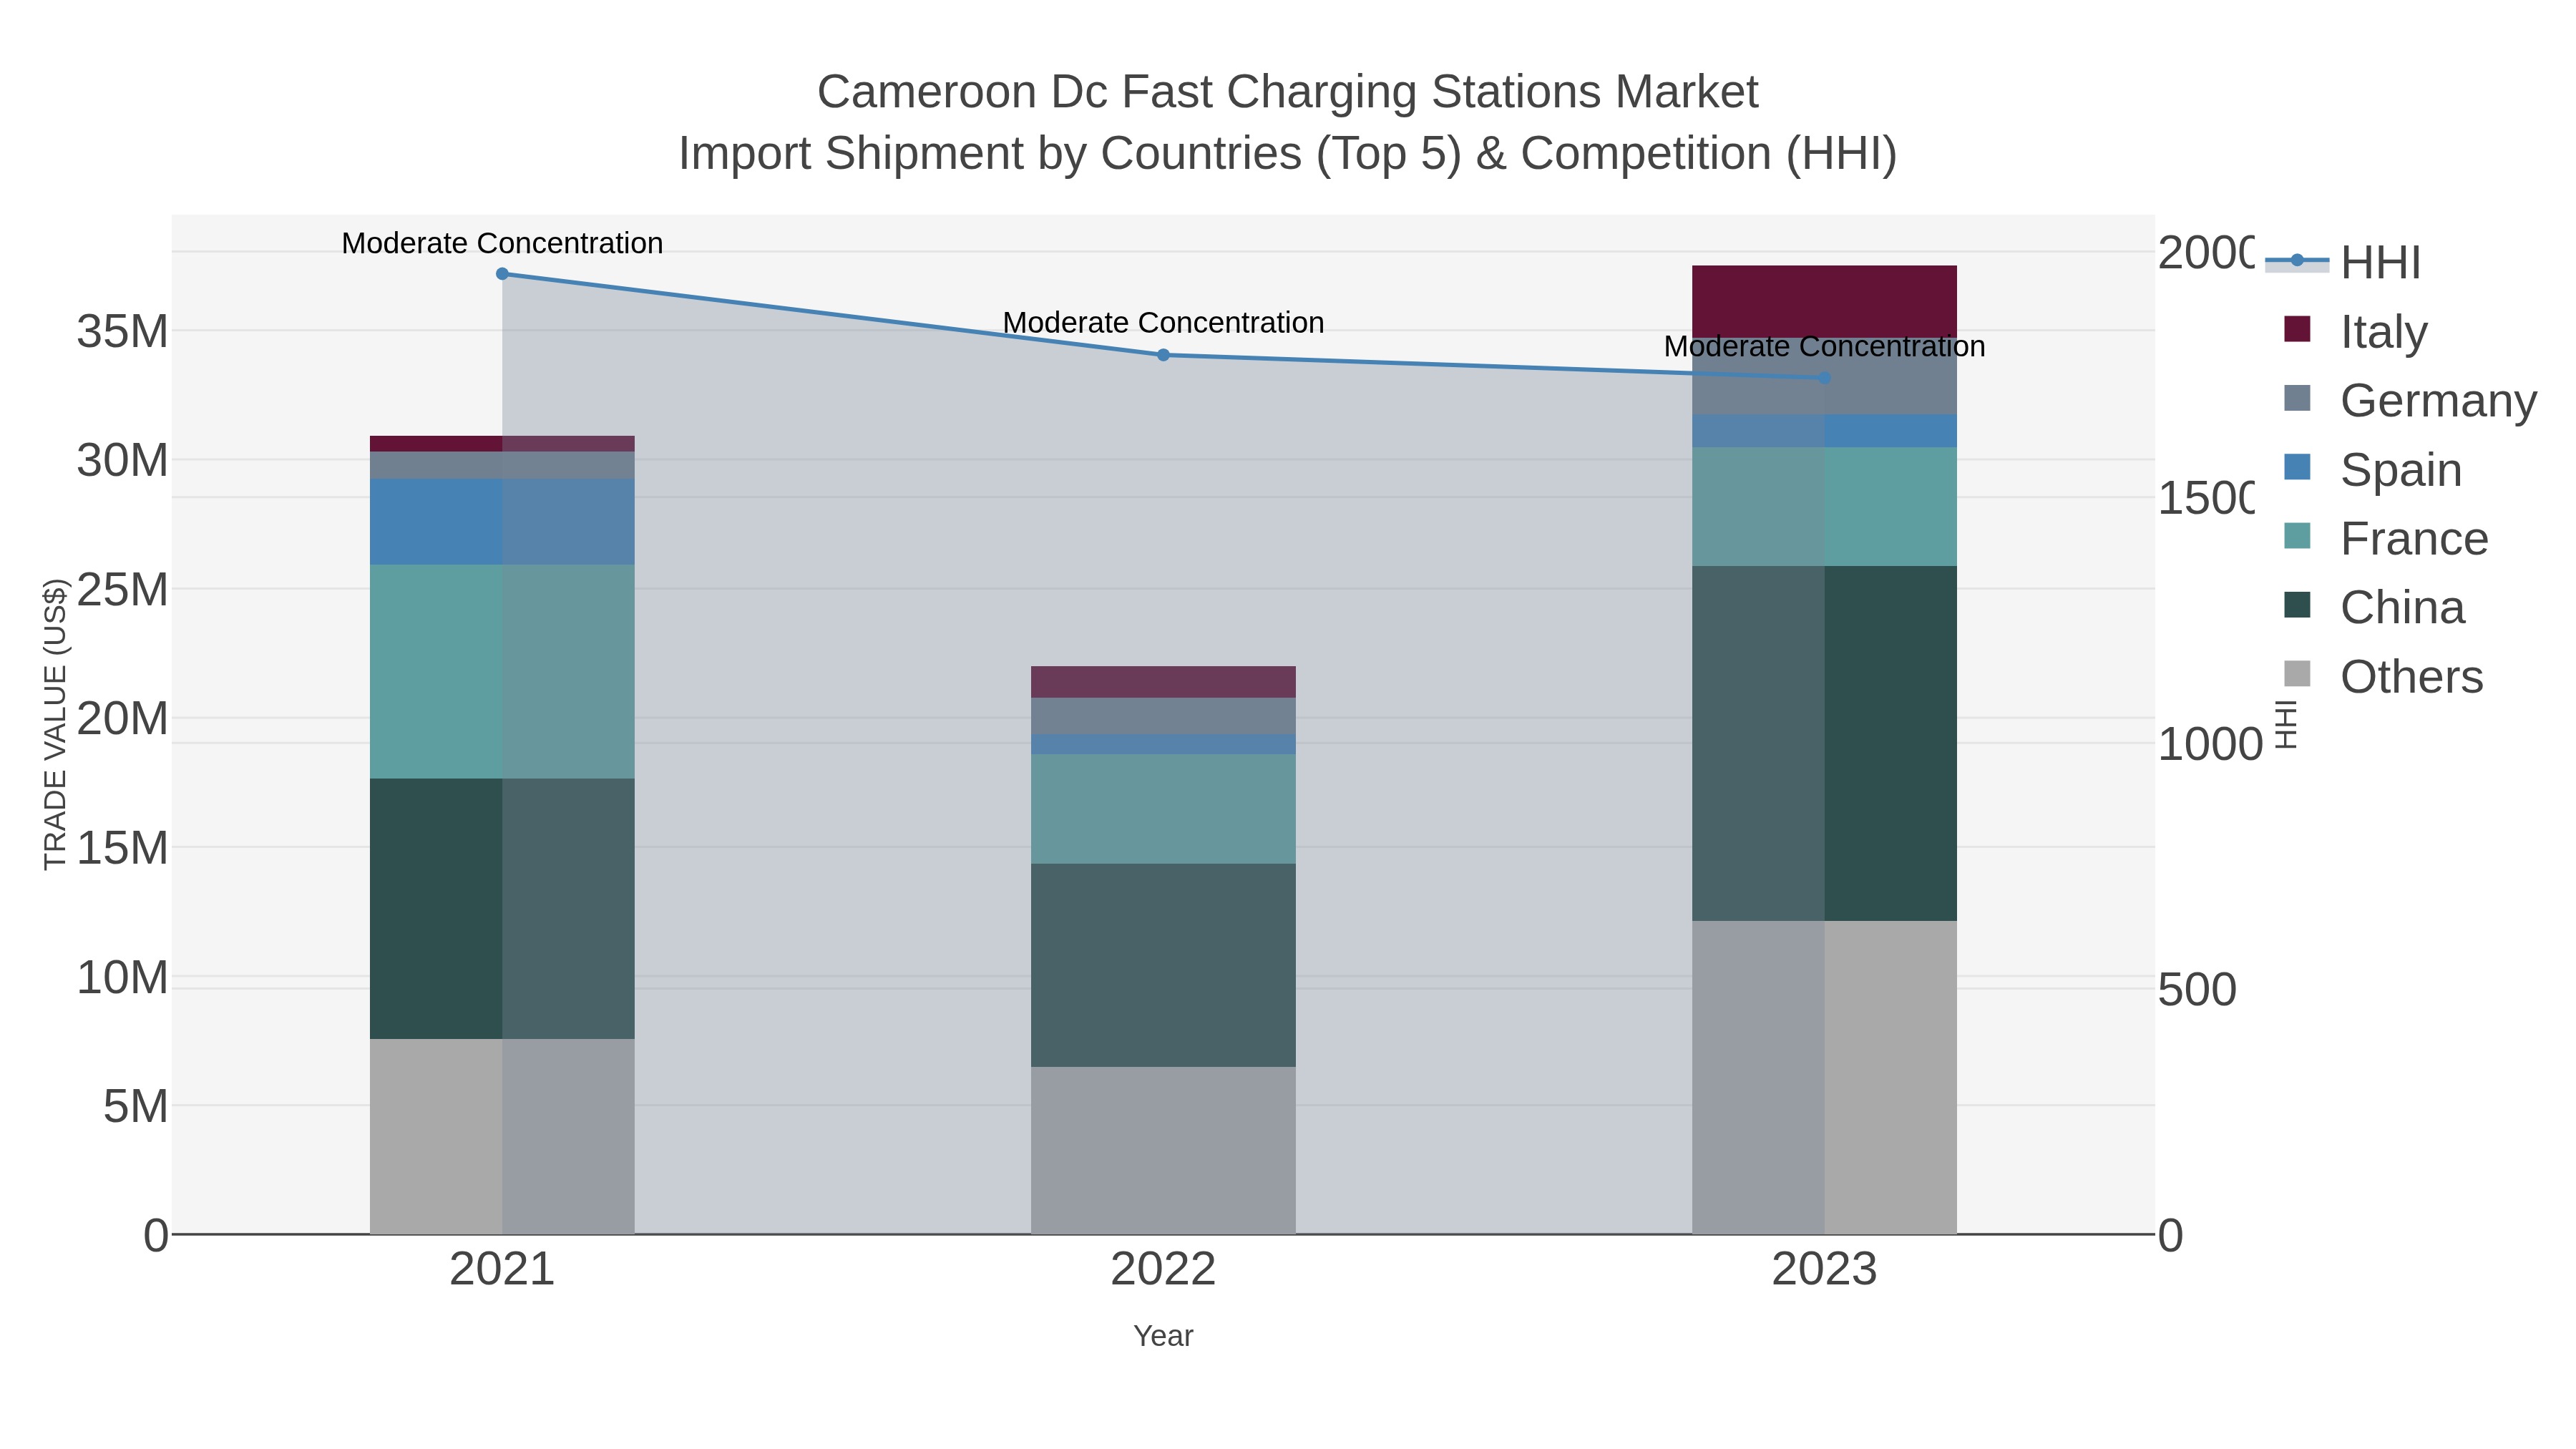The image size is (2576, 1449).
Task: Click the 20M y-axis tick label
Action: [122, 719]
